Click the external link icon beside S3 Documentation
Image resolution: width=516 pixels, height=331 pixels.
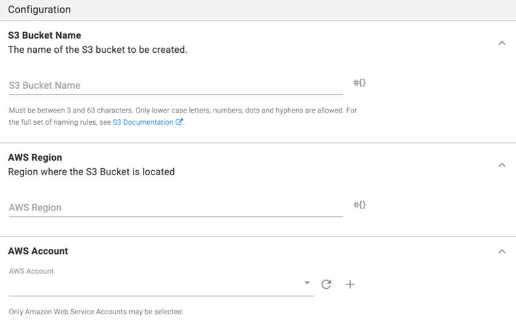point(179,122)
